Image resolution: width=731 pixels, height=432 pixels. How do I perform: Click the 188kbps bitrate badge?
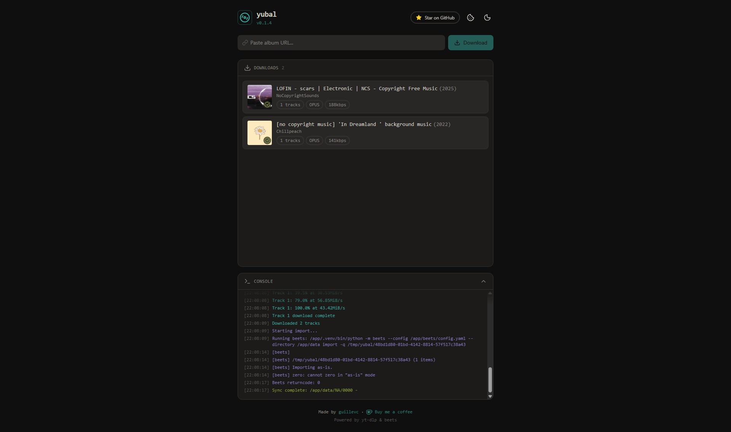click(x=337, y=105)
